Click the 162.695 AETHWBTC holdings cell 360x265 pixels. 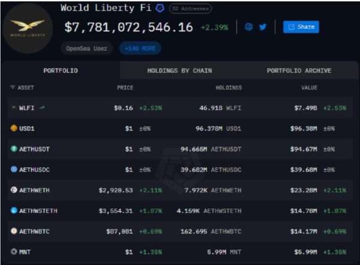point(211,231)
